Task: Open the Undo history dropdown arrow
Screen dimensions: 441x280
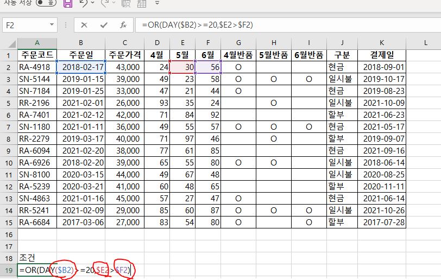Action: [93, 4]
